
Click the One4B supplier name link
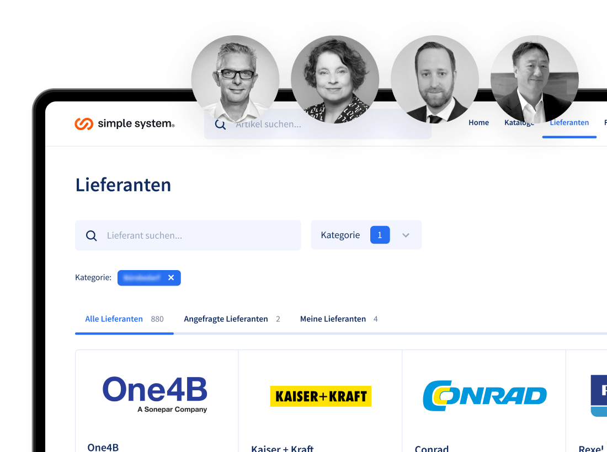click(103, 448)
